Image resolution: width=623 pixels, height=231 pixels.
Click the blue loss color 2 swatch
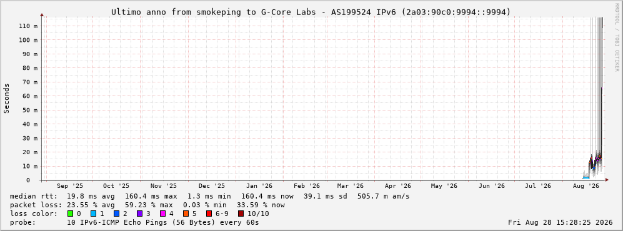[117, 214]
